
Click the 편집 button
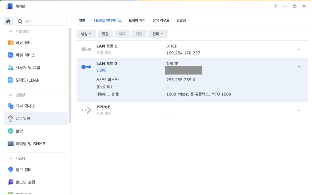click(105, 34)
